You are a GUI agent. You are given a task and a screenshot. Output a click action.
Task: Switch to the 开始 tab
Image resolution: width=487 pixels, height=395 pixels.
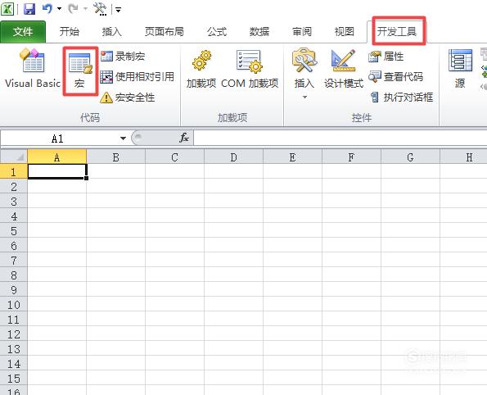70,32
